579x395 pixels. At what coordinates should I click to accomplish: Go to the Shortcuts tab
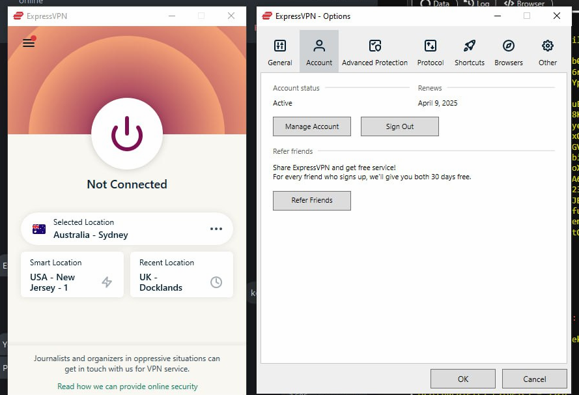pos(470,52)
